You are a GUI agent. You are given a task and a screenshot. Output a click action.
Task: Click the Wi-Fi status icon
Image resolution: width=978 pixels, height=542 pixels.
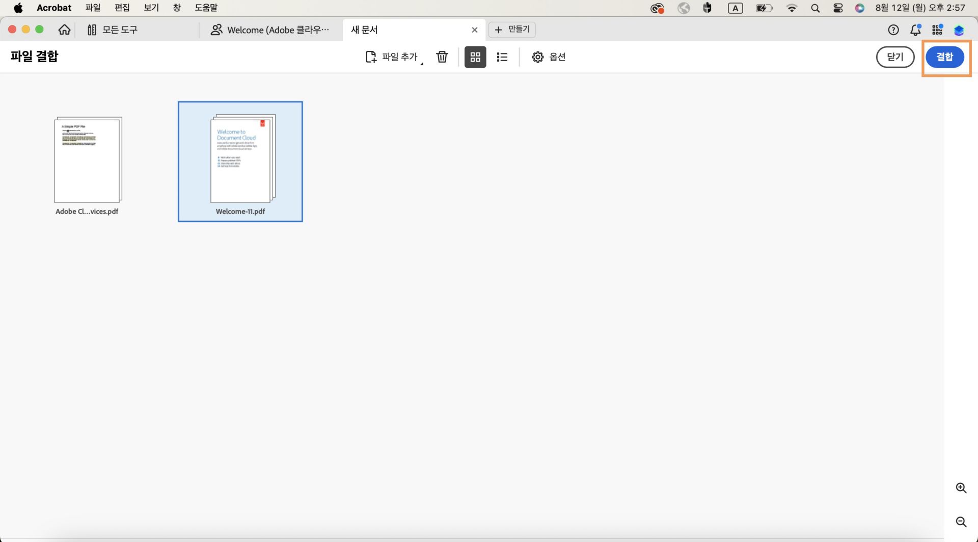792,8
